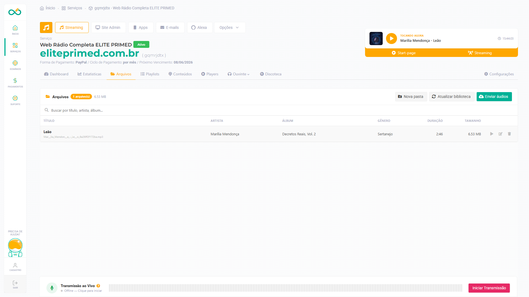529x297 pixels.
Task: Click the microphone icon for live transmission
Action: pos(52,288)
